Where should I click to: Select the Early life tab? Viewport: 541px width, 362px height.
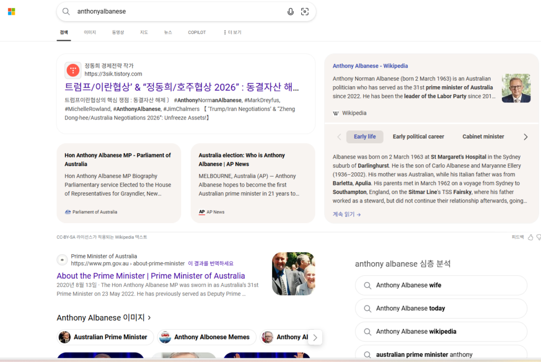[365, 137]
